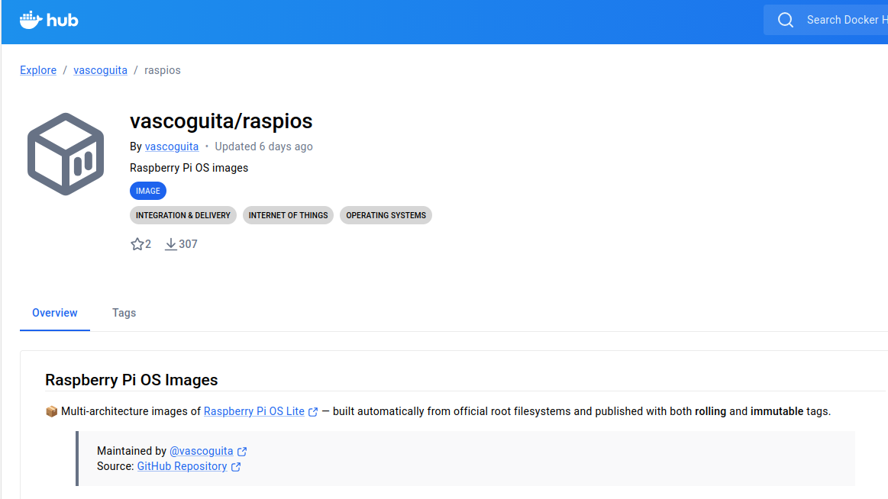
Task: Go to Explore in the breadcrumb
Action: point(38,70)
